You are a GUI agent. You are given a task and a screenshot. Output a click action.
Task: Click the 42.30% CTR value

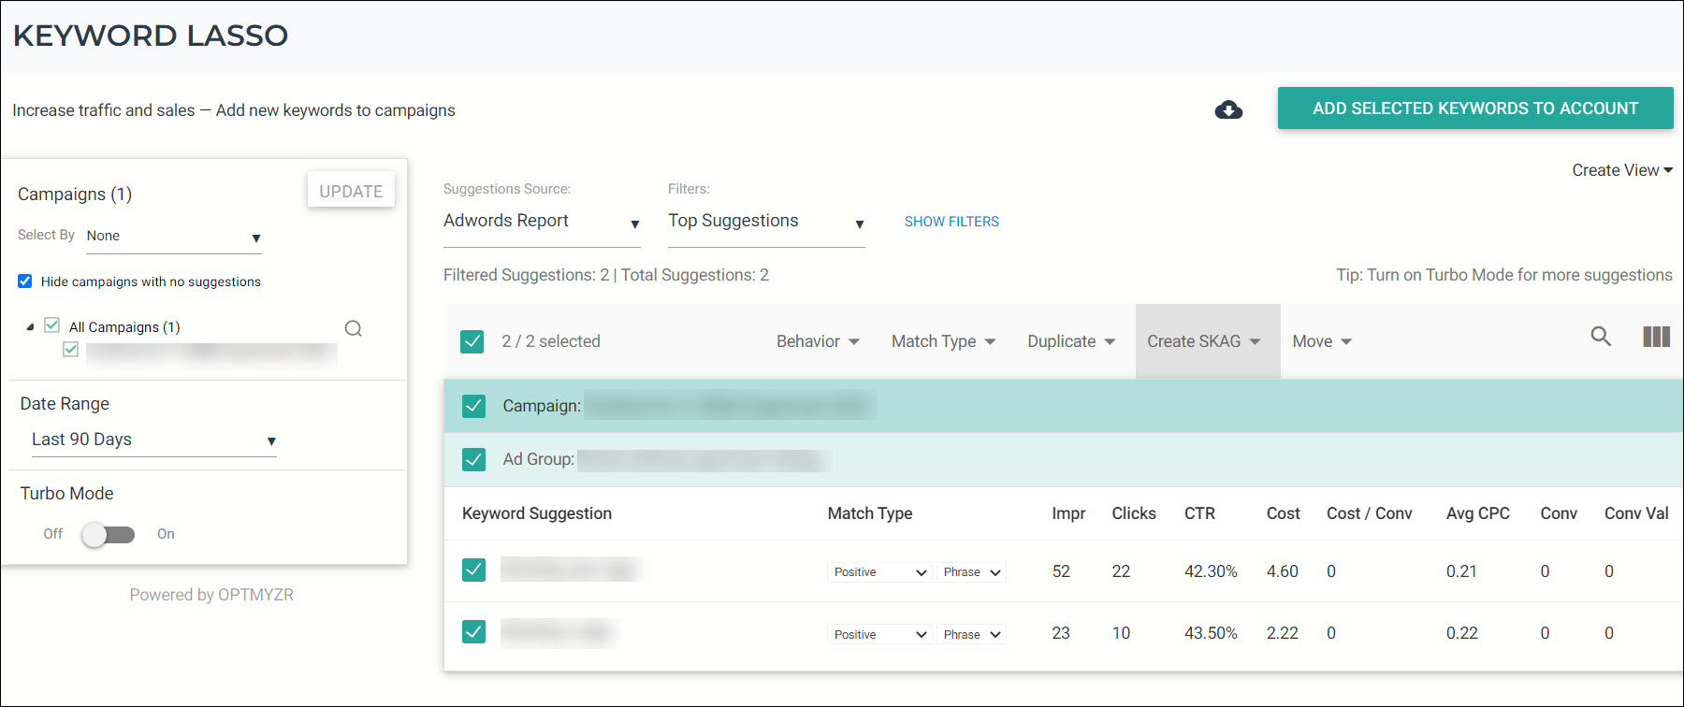tap(1211, 571)
